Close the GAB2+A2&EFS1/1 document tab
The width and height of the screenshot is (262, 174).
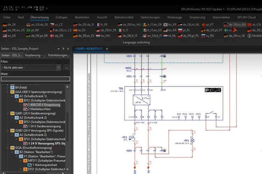107,49
